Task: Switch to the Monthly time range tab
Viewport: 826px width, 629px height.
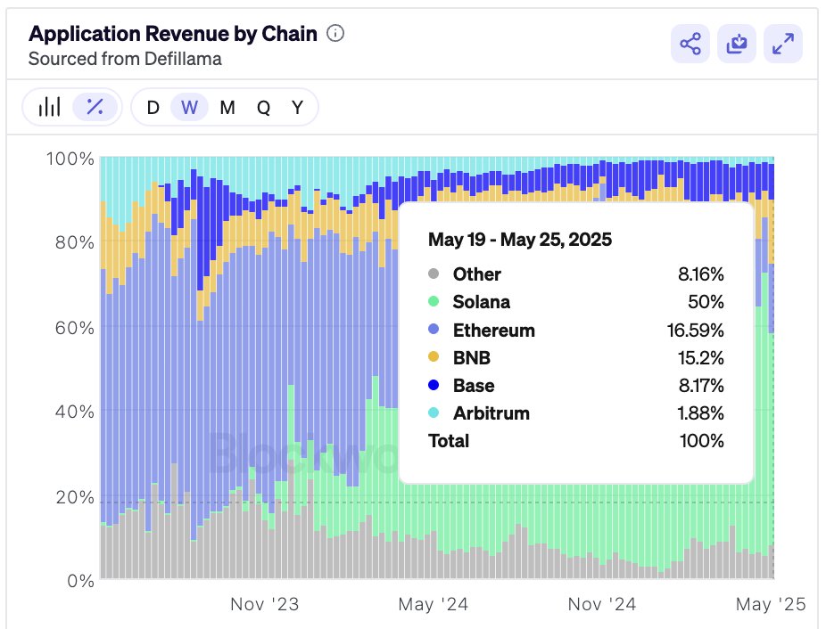Action: [227, 106]
